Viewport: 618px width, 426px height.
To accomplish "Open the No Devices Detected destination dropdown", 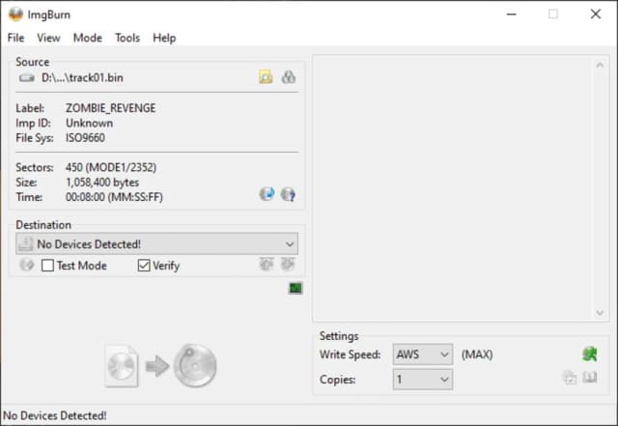I will click(156, 243).
